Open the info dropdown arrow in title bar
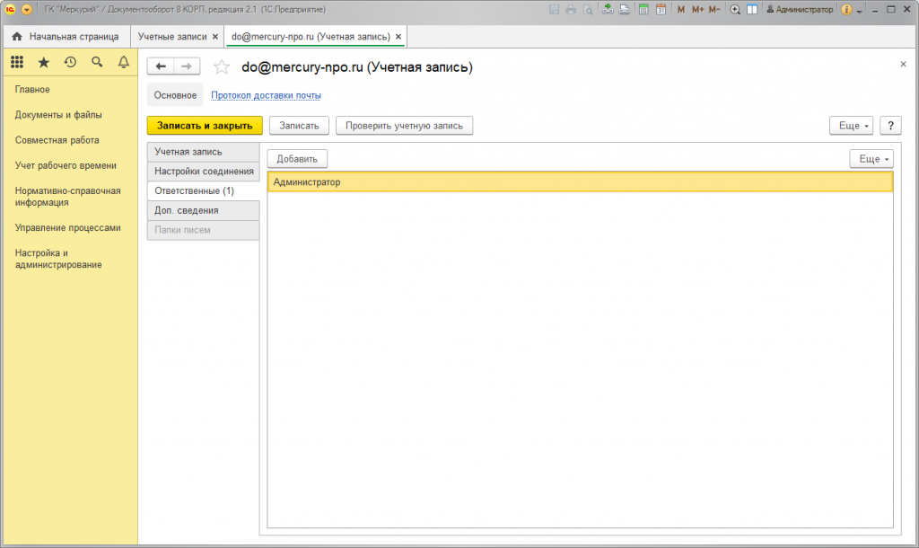 [859, 10]
